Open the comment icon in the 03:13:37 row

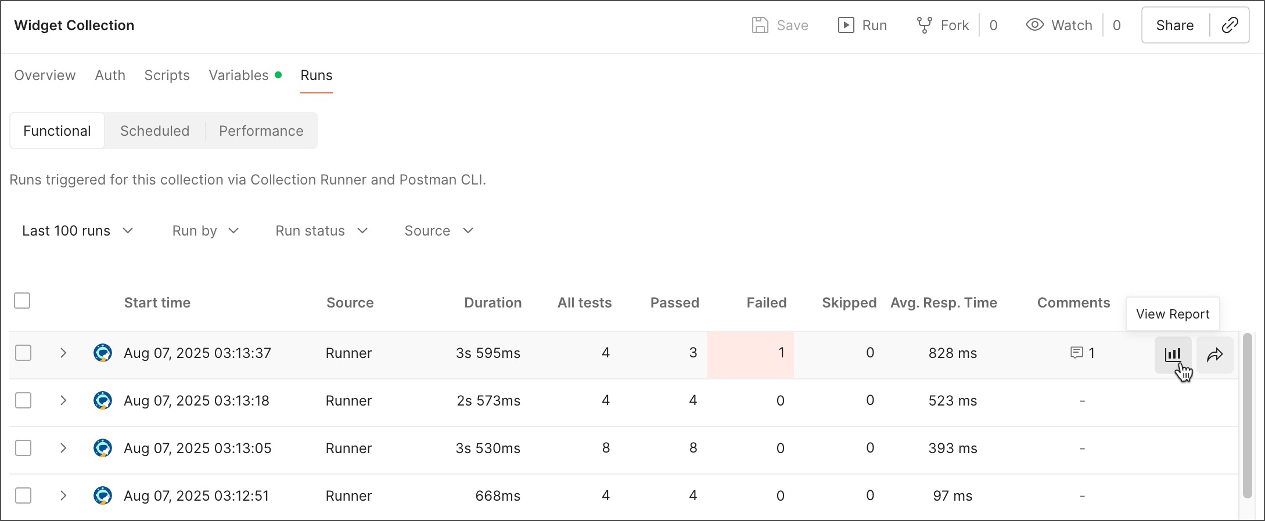click(x=1076, y=353)
